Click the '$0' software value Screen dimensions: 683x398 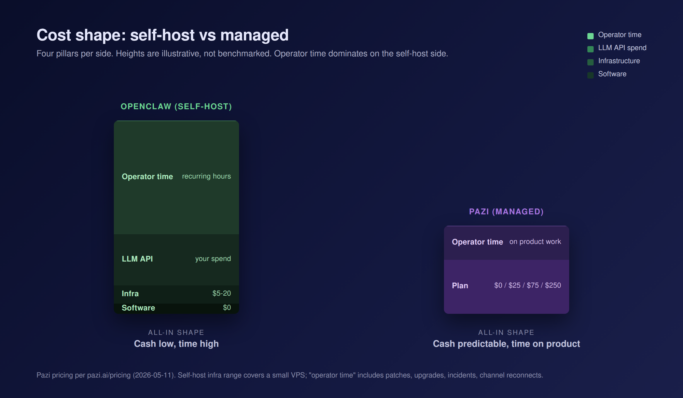227,308
